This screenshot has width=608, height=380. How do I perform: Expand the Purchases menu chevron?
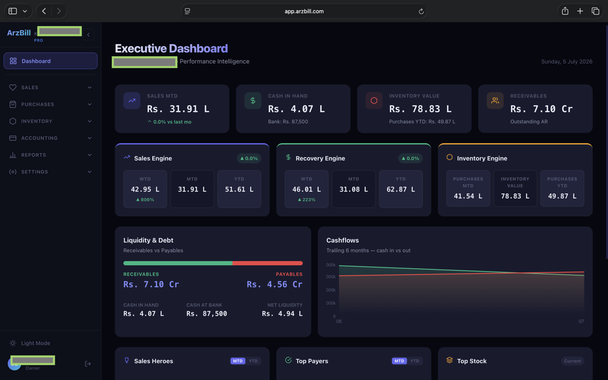(x=90, y=104)
